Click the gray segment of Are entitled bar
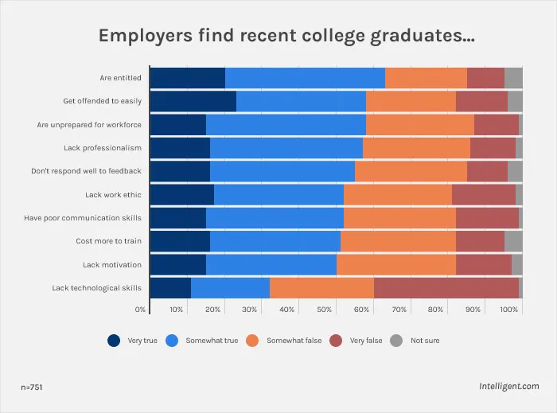This screenshot has width=557, height=413. point(513,78)
